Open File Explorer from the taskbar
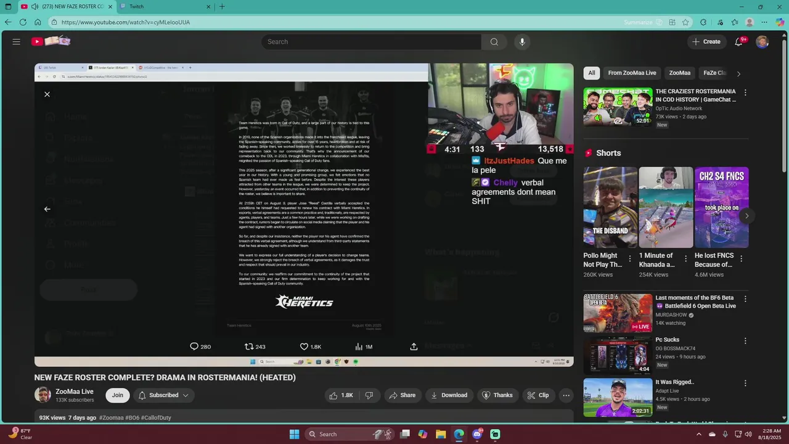 pyautogui.click(x=441, y=434)
